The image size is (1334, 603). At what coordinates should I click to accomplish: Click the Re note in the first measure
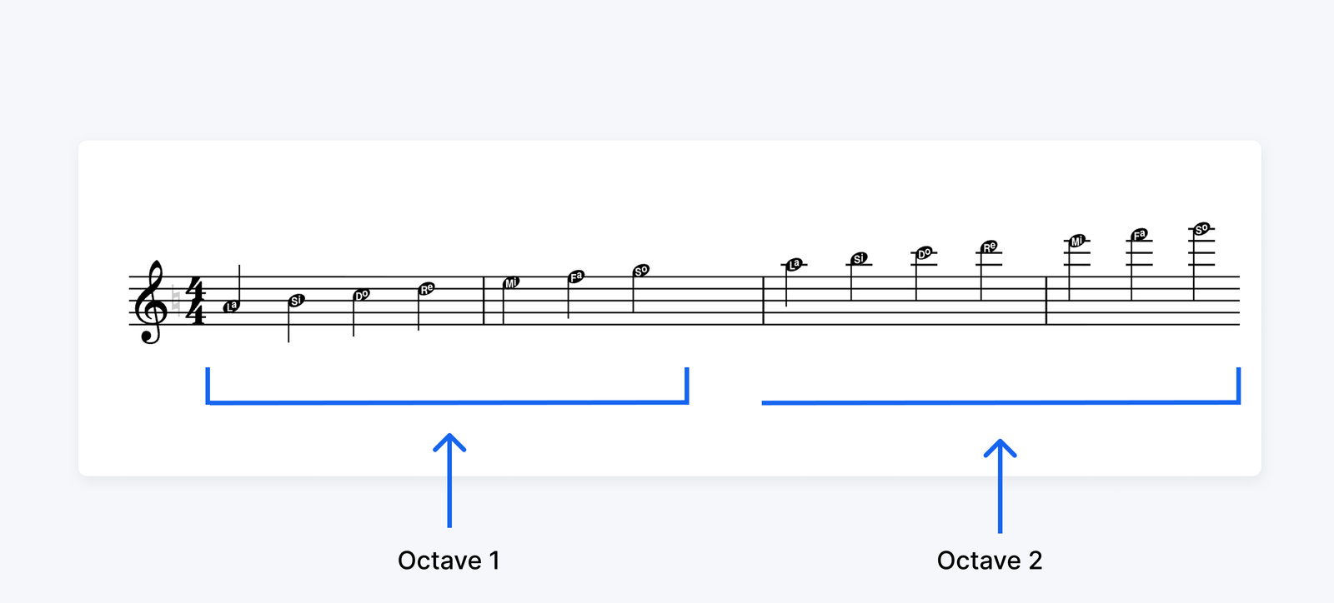(x=426, y=289)
